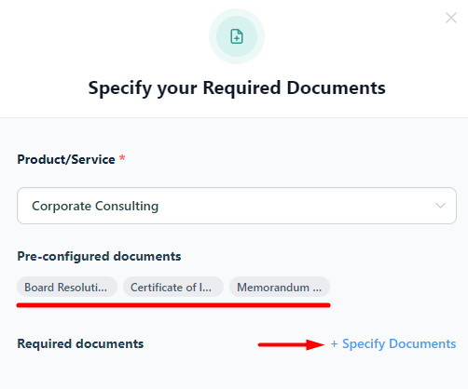Close the Specify Required Documents dialog
Viewport: 468px width, 389px height.
pyautogui.click(x=451, y=18)
